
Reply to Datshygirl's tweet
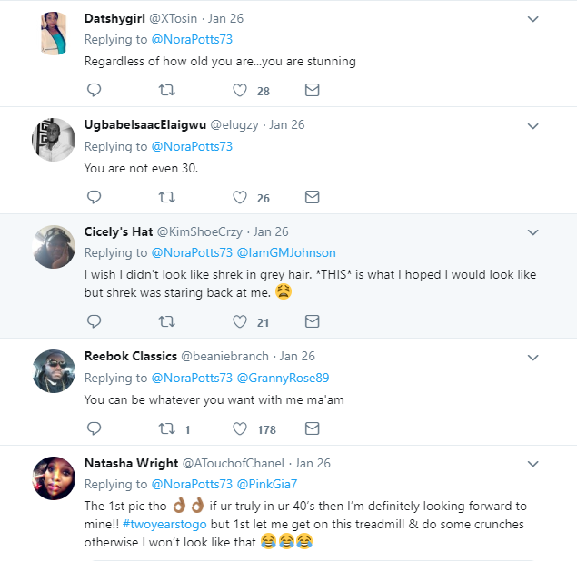click(x=94, y=90)
